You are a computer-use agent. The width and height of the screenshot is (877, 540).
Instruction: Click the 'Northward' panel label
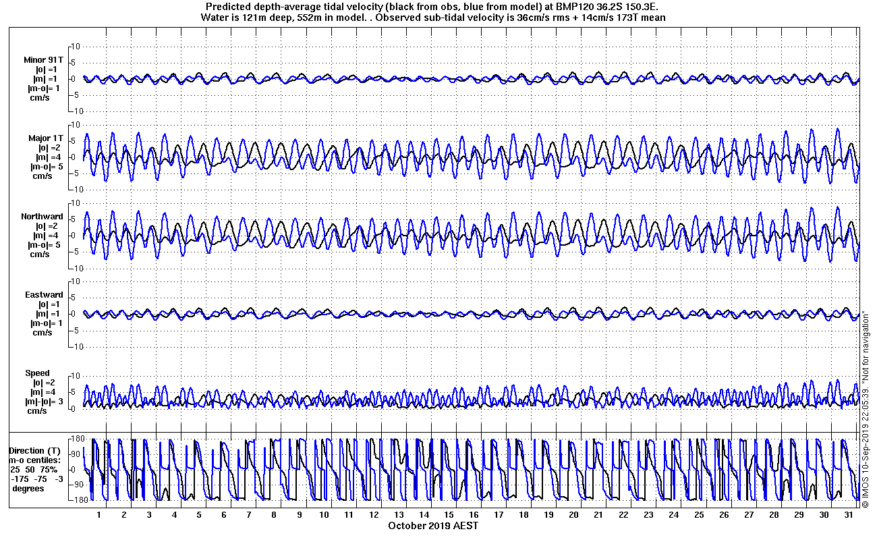point(42,217)
